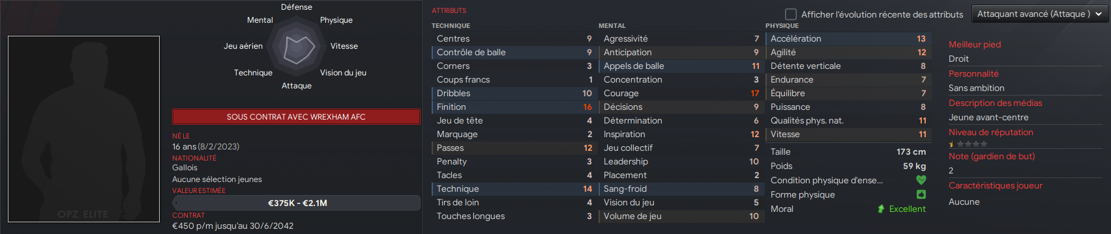Open the Attaquant avancé (Attaque) role dropdown

click(1041, 14)
